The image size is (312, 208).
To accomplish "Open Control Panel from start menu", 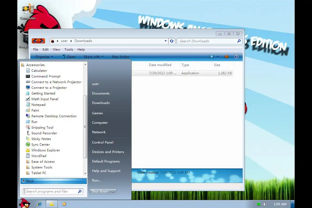I will 102,142.
